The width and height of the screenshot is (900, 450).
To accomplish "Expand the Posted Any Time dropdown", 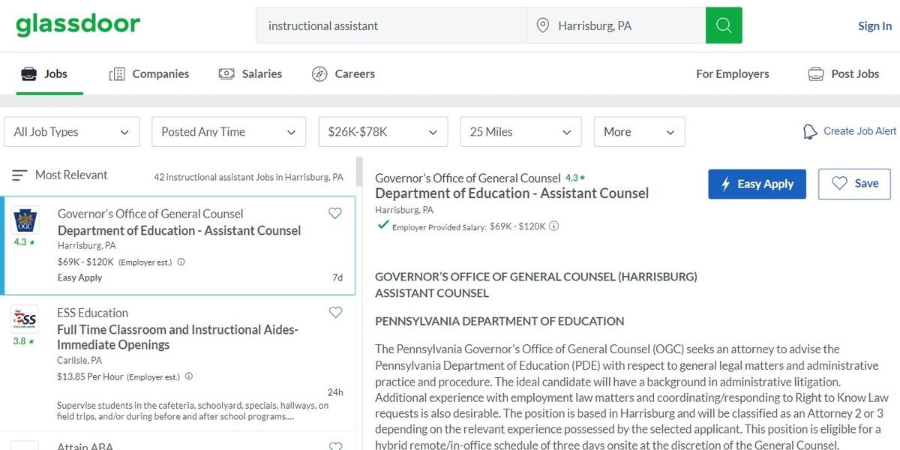I will pyautogui.click(x=228, y=131).
